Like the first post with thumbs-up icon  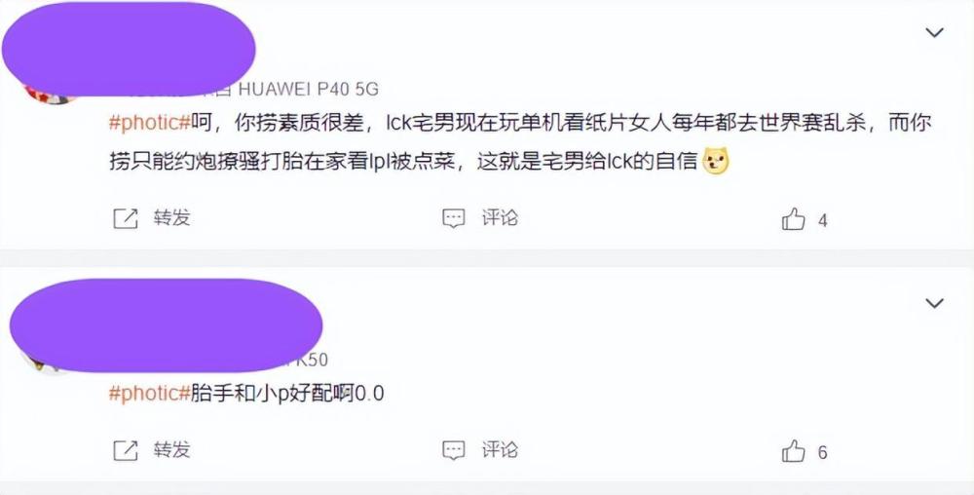click(793, 219)
